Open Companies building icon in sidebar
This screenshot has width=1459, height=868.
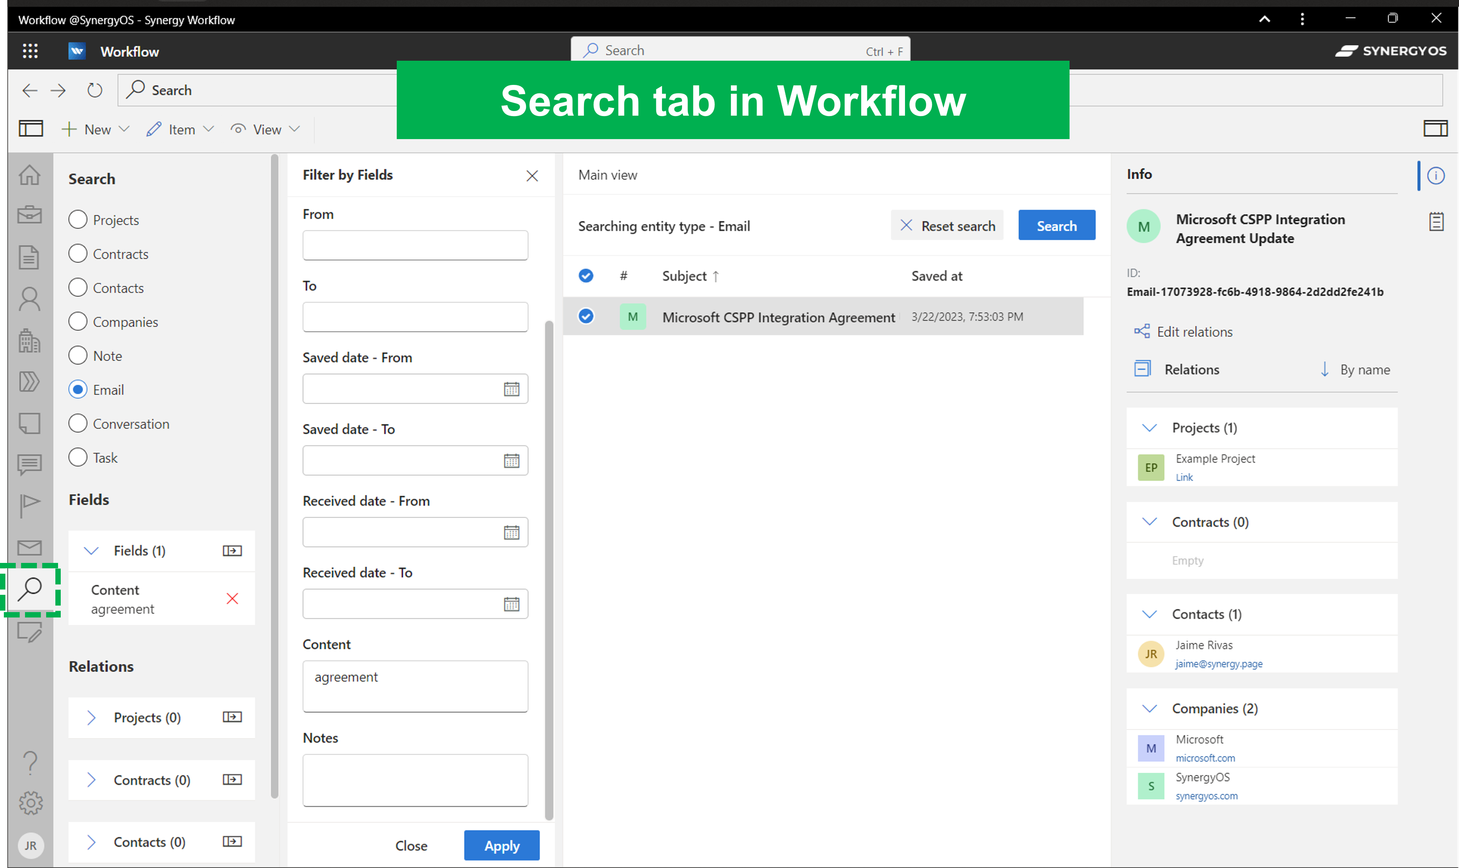pyautogui.click(x=29, y=340)
